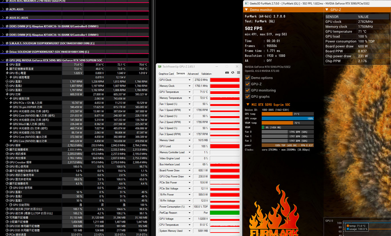Screen dimensions: 391x236
Task: Click clock icon beside GPU 有效頻率
Action: coord(7,158)
